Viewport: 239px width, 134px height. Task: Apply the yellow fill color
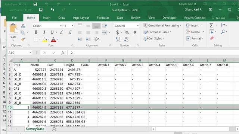[x=45, y=39]
